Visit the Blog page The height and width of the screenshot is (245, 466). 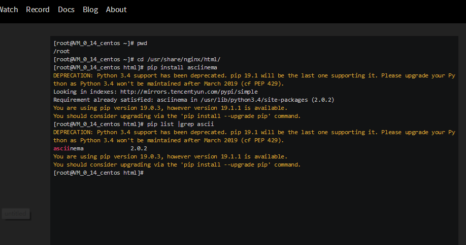(x=90, y=10)
